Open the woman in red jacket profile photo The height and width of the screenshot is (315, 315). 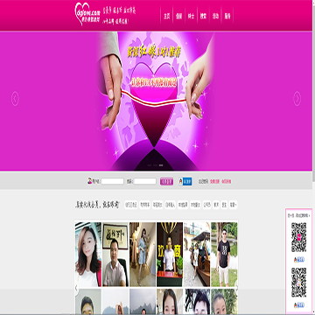[x=88, y=255]
